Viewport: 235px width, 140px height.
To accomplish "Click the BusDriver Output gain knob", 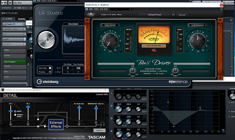I will click(x=175, y=71).
